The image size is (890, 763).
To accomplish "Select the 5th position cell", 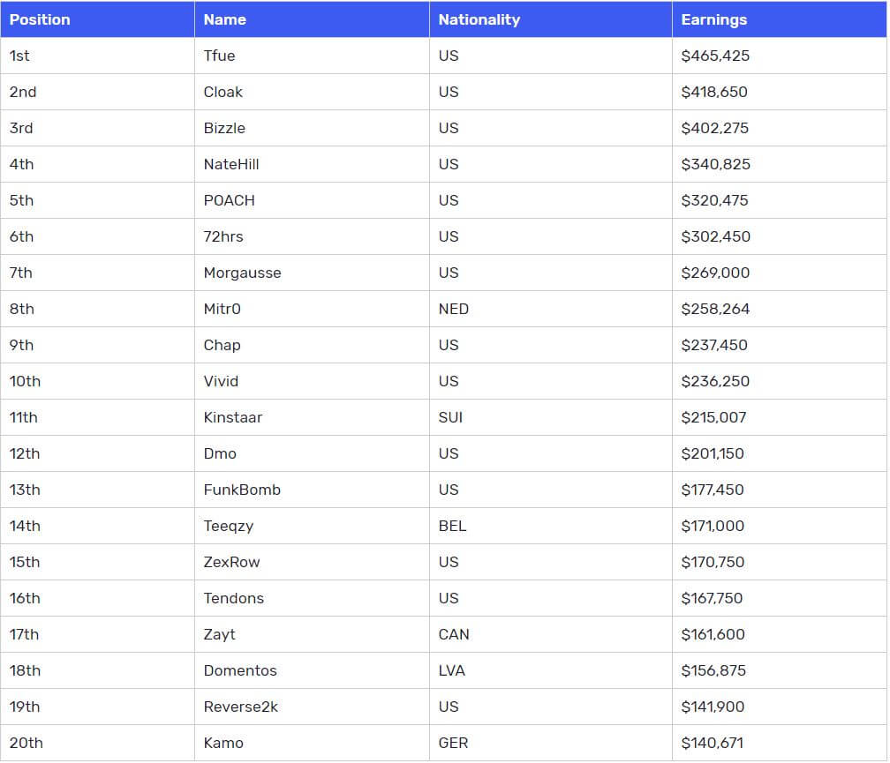I will point(21,200).
